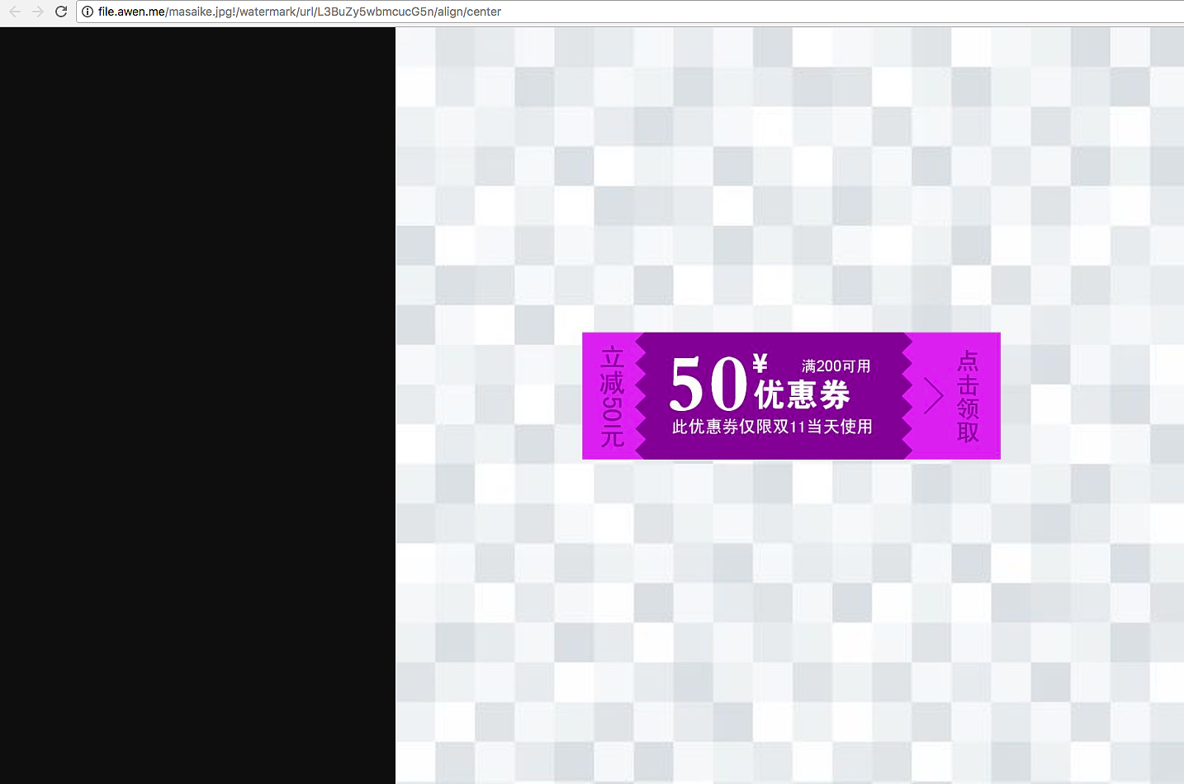
Task: Click the 立减50元 coupon stub
Action: (611, 396)
